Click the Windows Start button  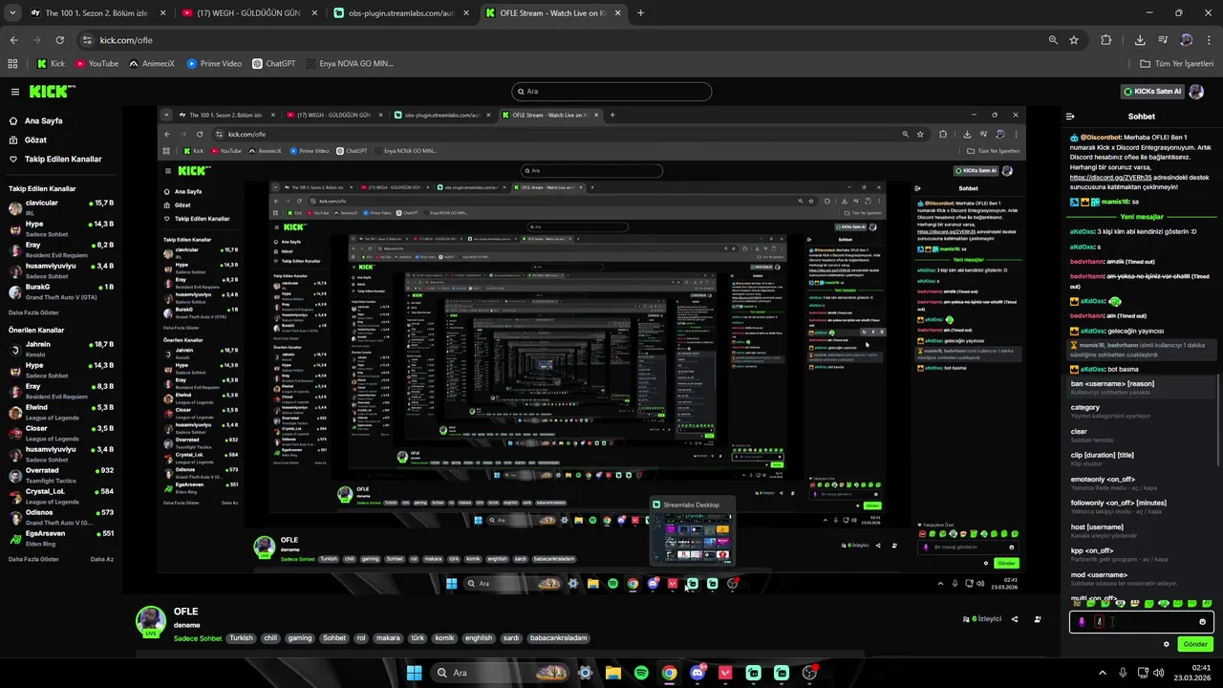(x=414, y=673)
